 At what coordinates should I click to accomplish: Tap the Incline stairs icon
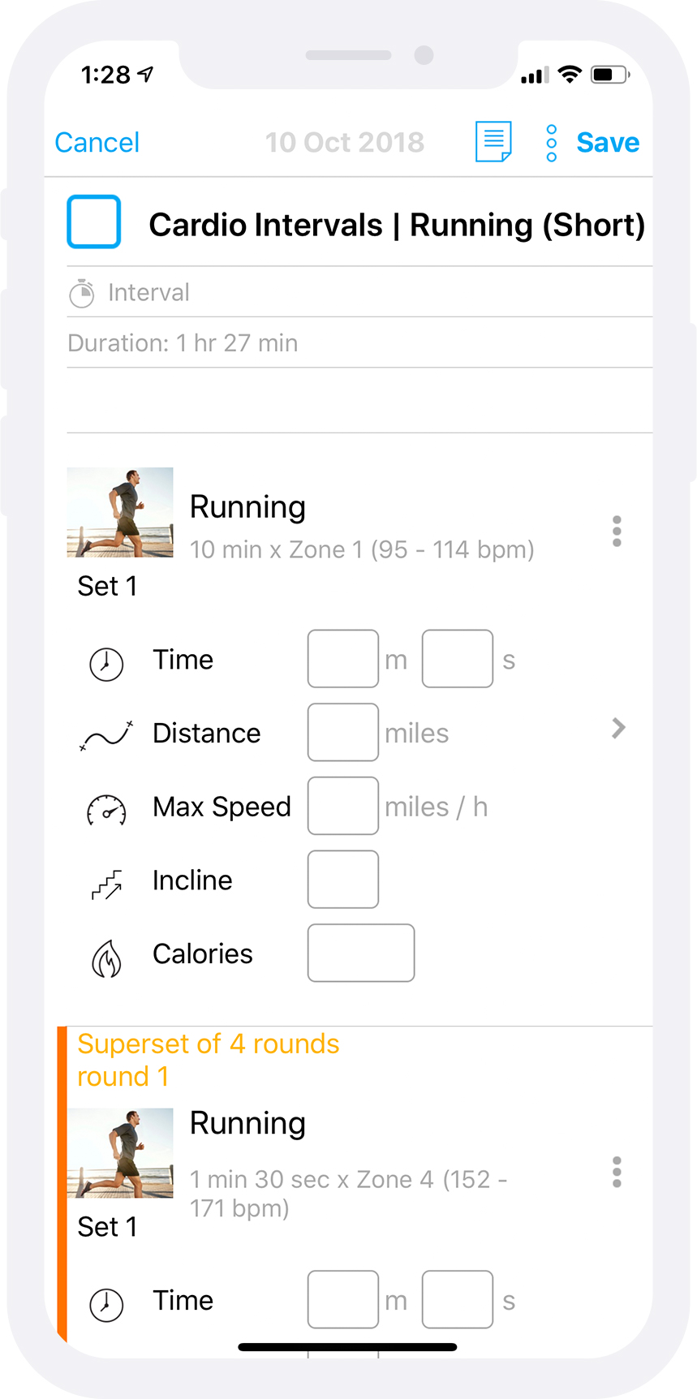tap(106, 884)
